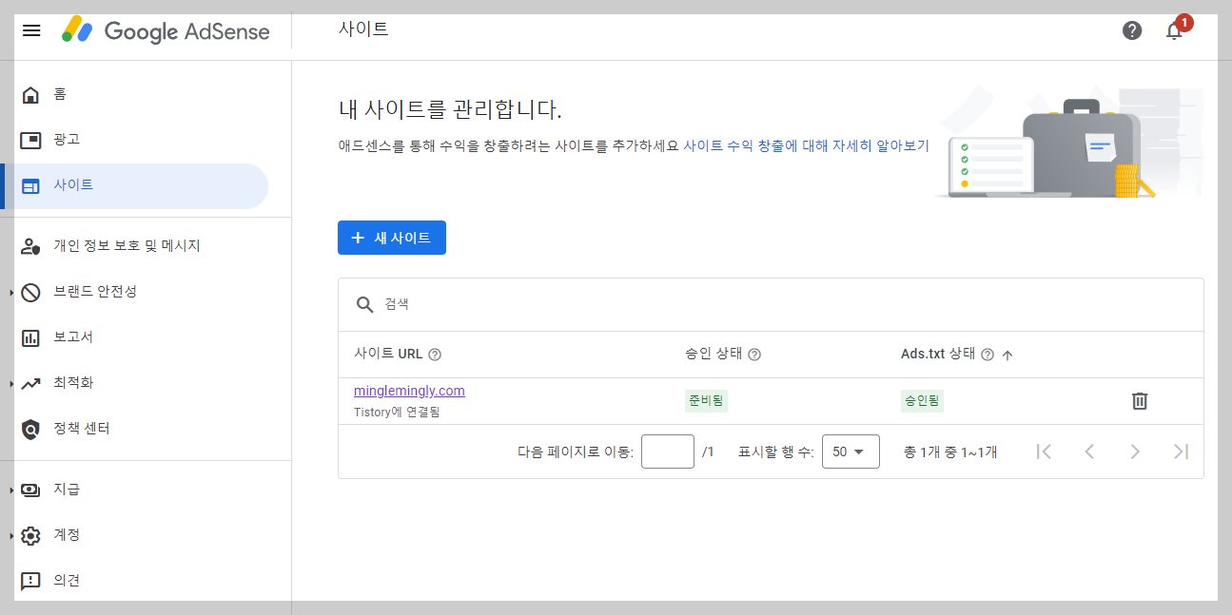Viewport: 1232px width, 615px height.
Task: Click the 승인됨 Ads.txt status badge
Action: (x=922, y=401)
